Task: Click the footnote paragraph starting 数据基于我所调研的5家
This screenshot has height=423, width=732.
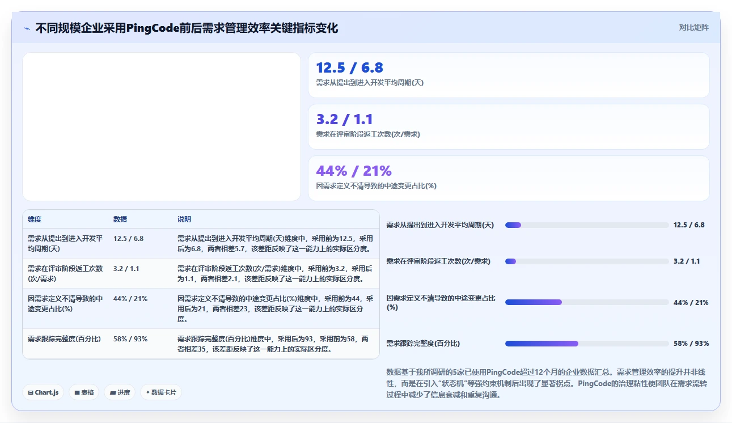Action: (547, 383)
